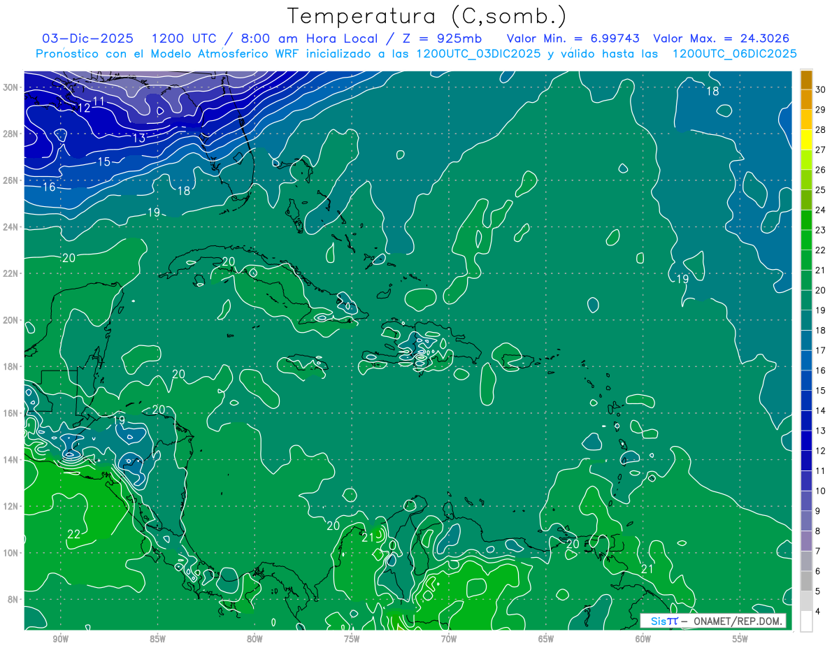Click the "7" value on the color legend
This screenshot has width=839, height=648.
pyautogui.click(x=819, y=551)
